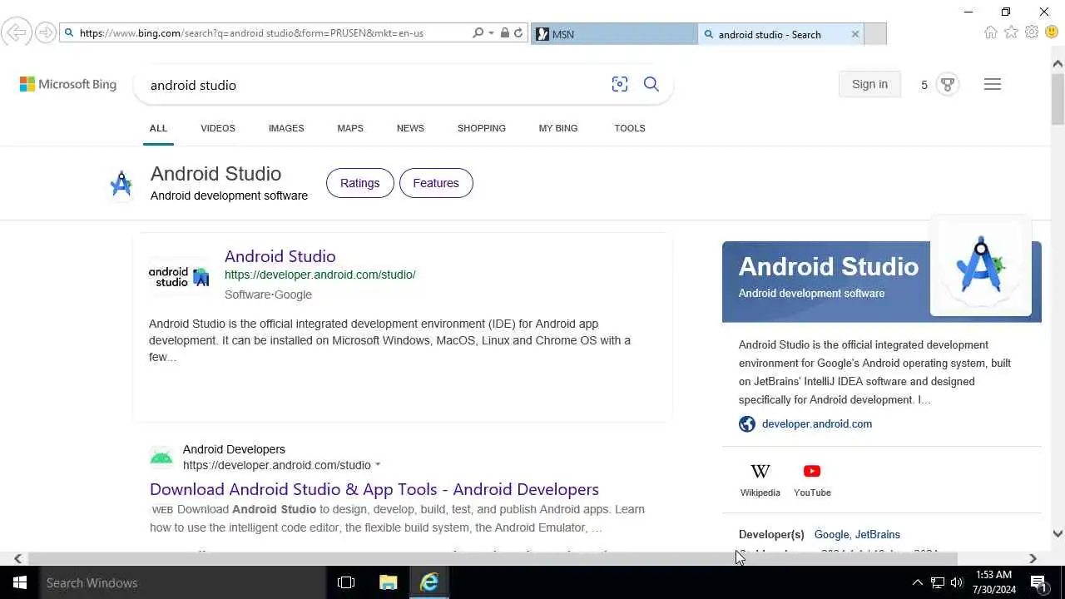The height and width of the screenshot is (599, 1065).
Task: Click the security lock icon in address bar
Action: [x=504, y=33]
